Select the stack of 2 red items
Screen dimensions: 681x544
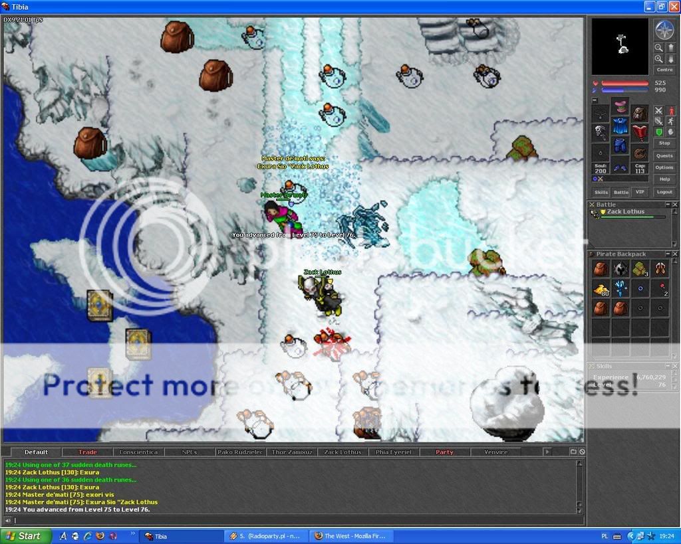click(x=660, y=289)
